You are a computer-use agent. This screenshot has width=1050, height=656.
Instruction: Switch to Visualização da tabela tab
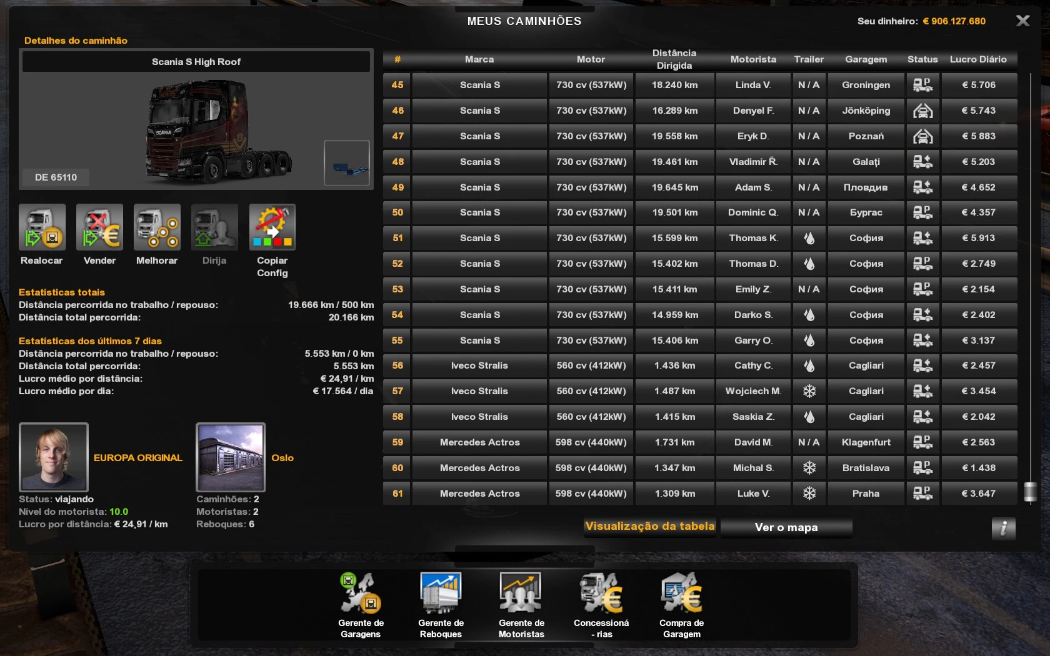pyautogui.click(x=650, y=527)
